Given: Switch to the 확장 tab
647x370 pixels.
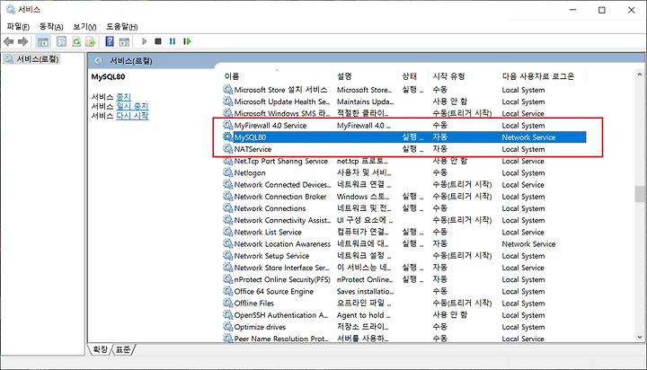Looking at the screenshot, I should pyautogui.click(x=100, y=349).
